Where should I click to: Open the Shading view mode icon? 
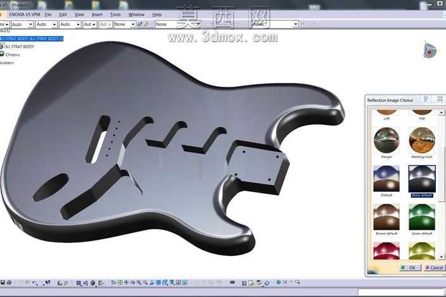coord(172,282)
